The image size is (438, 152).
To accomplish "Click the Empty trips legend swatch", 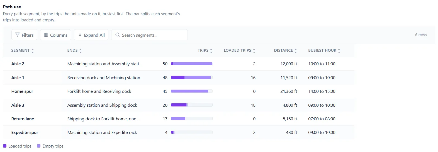I will (39, 146).
